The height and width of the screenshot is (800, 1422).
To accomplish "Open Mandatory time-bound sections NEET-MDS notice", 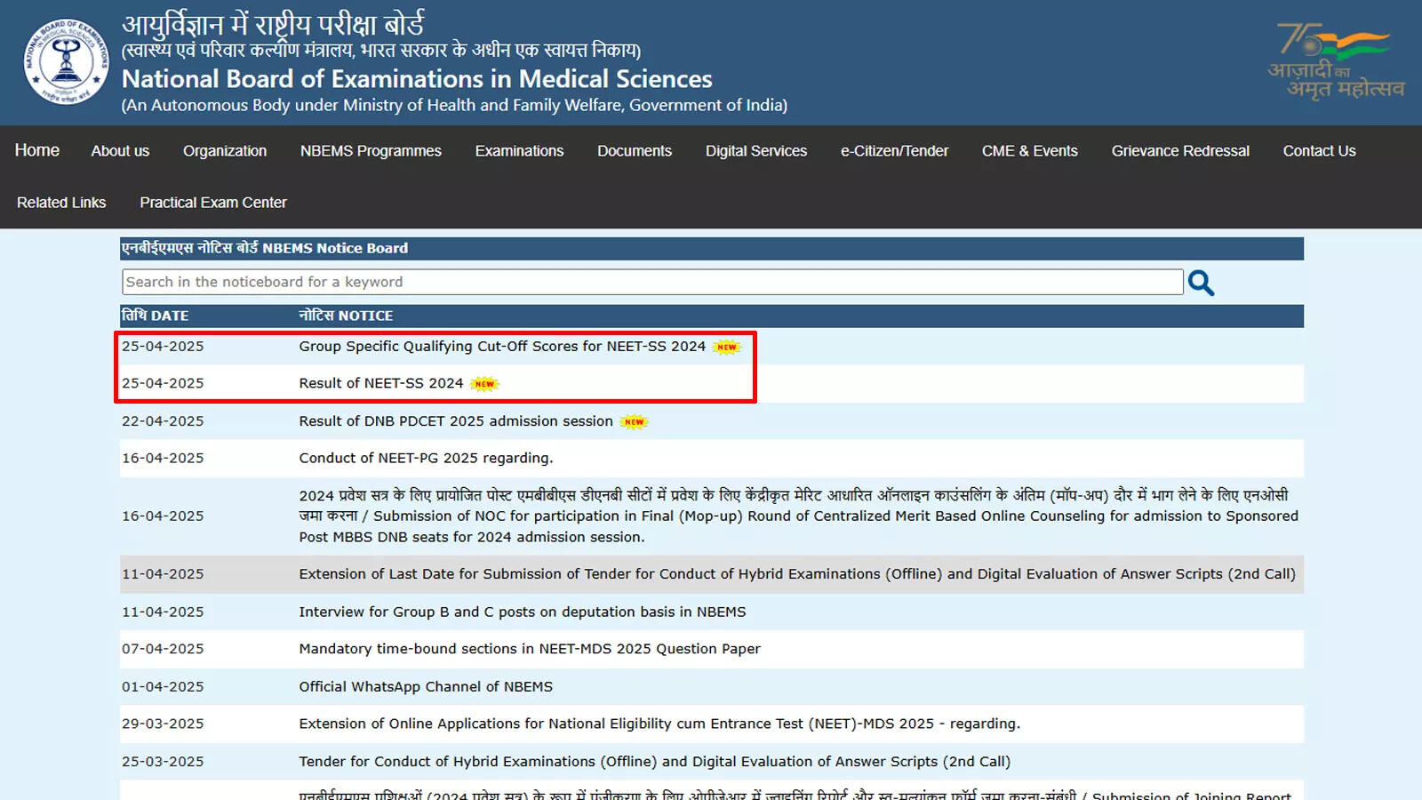I will click(x=530, y=649).
